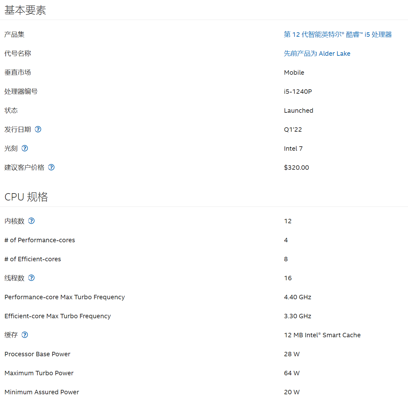Screen dimensions: 408x412
Task: Select the core count value 12
Action: coord(288,221)
